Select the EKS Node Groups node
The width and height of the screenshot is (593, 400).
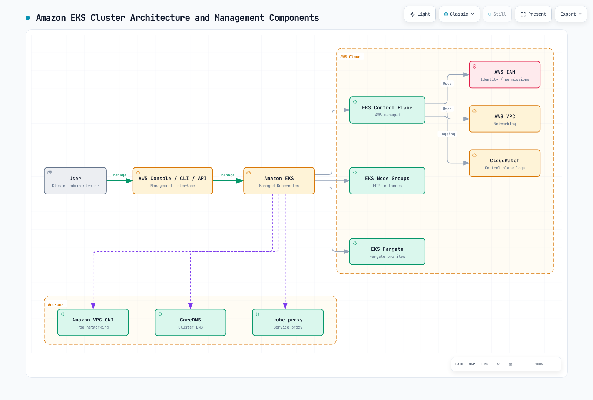(387, 181)
